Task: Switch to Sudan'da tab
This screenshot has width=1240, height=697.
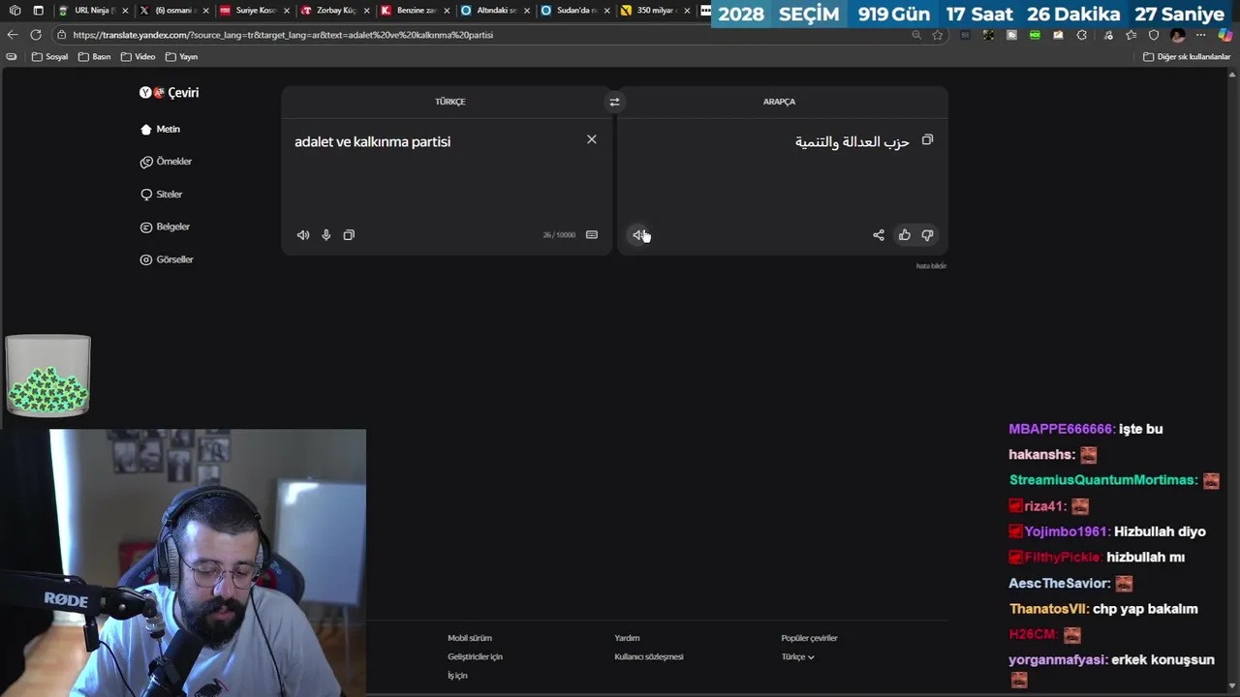Action: [575, 11]
